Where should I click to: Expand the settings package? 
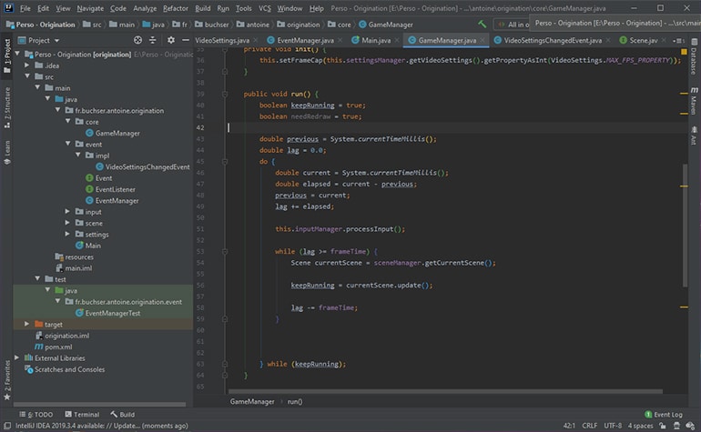coord(68,234)
